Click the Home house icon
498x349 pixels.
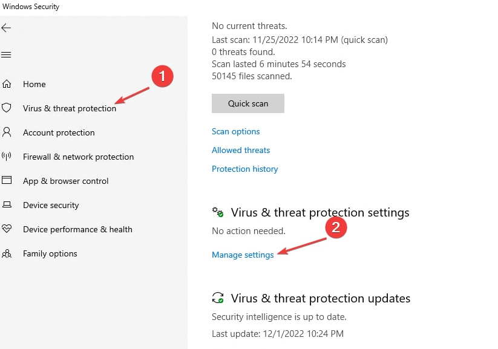7,84
